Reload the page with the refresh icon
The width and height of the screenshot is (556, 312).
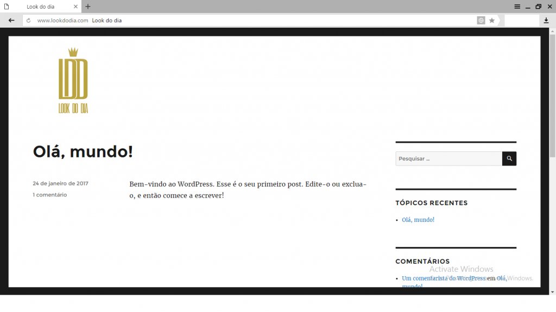tap(28, 21)
